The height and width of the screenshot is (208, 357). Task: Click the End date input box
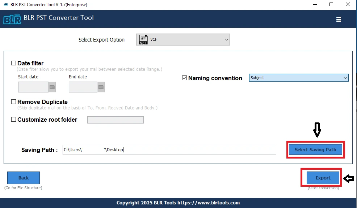click(x=83, y=87)
